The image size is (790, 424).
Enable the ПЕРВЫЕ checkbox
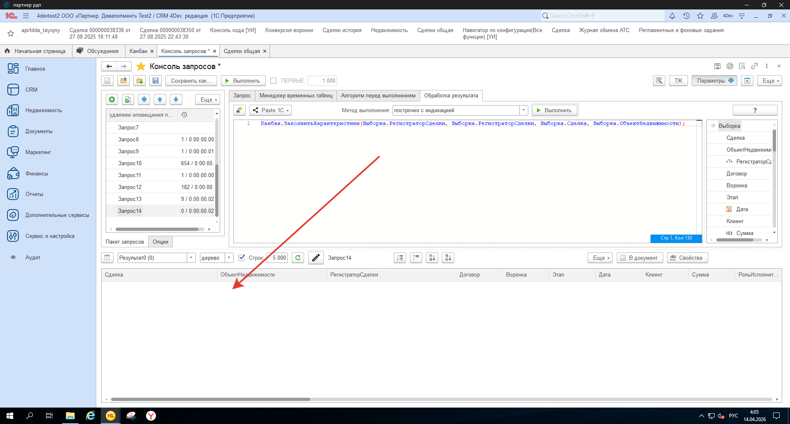pyautogui.click(x=273, y=81)
